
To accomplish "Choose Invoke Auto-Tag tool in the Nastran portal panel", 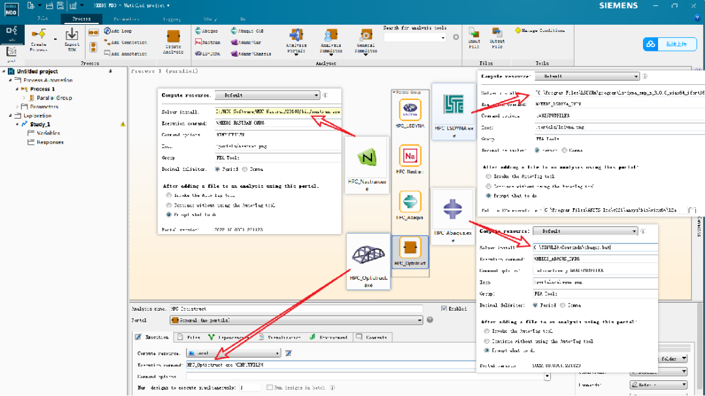I will (168, 196).
